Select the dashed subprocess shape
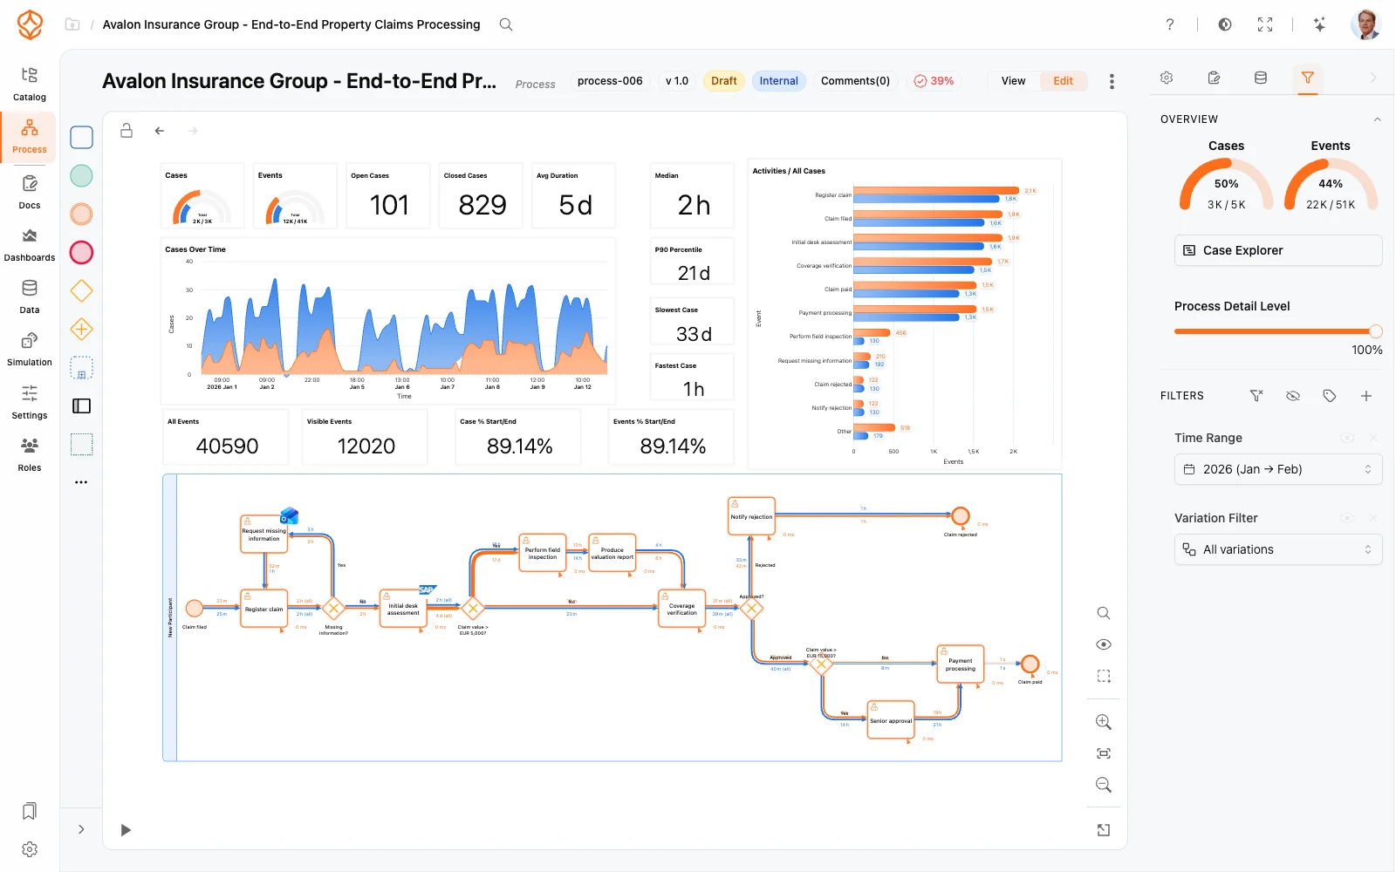Screen dimensions: 1396x872 [81, 368]
